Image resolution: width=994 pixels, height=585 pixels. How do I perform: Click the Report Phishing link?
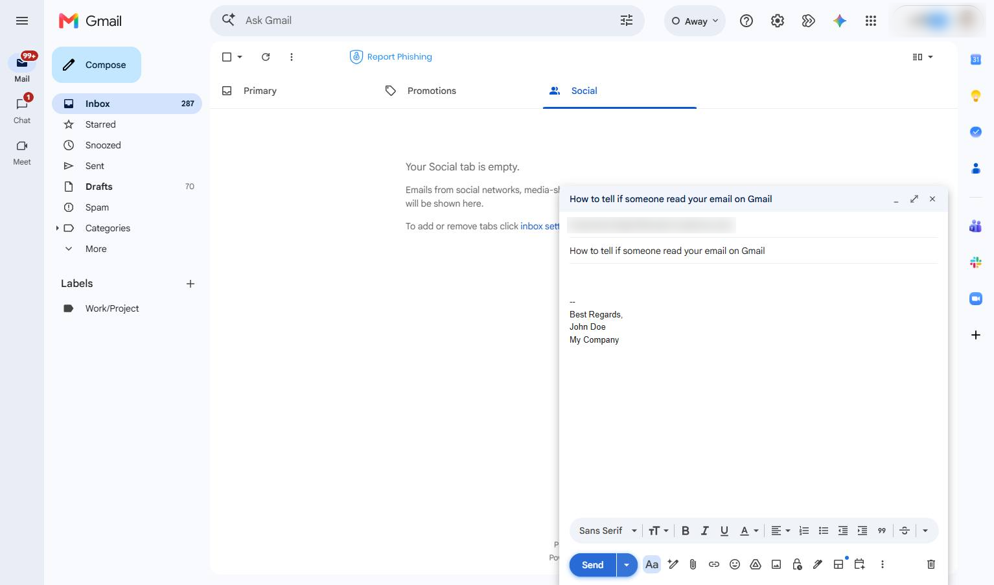(391, 57)
